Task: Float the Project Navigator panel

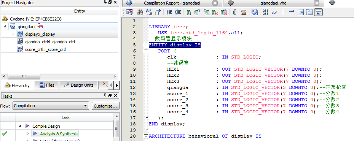Action: coord(110,2)
